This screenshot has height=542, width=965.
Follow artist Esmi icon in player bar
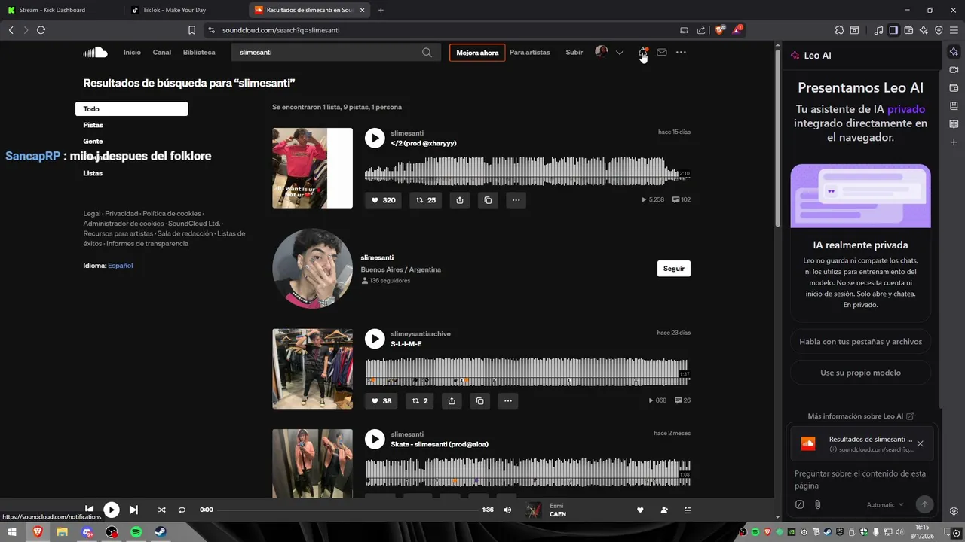coord(664,510)
